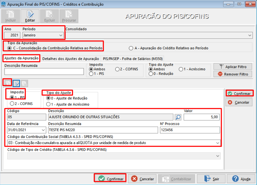Open the Período dropdown showing Janeiro
This screenshot has height=185, width=257.
tap(43, 35)
